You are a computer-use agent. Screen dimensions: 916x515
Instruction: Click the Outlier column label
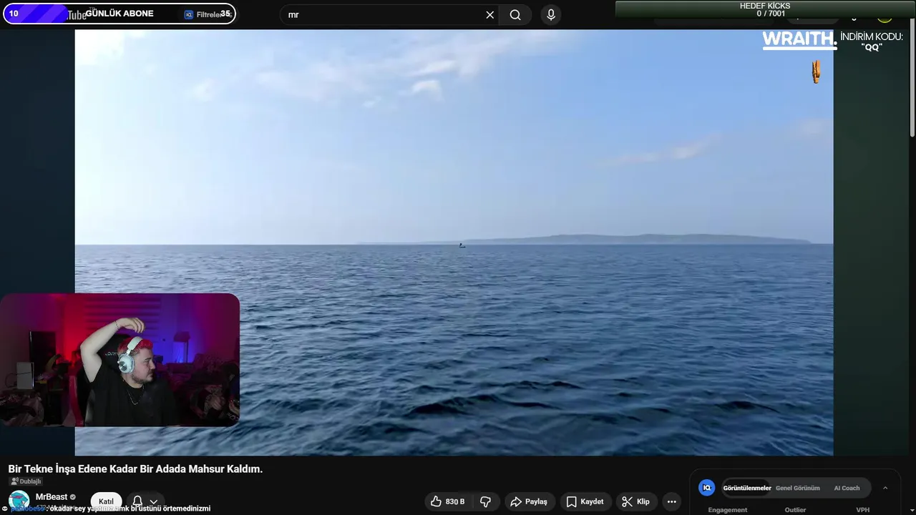pos(795,510)
